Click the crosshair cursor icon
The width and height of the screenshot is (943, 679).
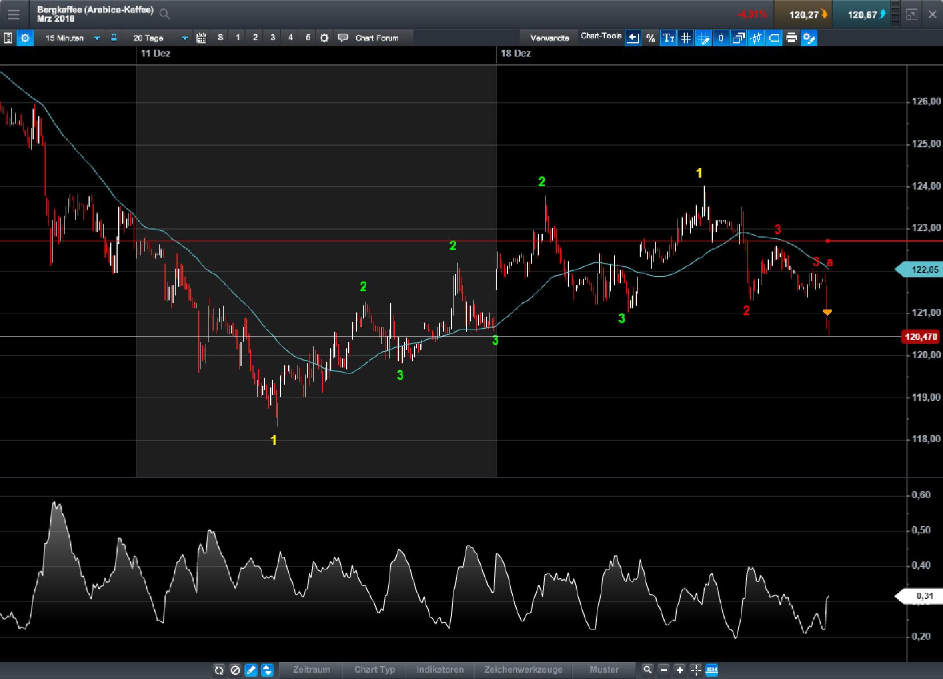(x=696, y=670)
